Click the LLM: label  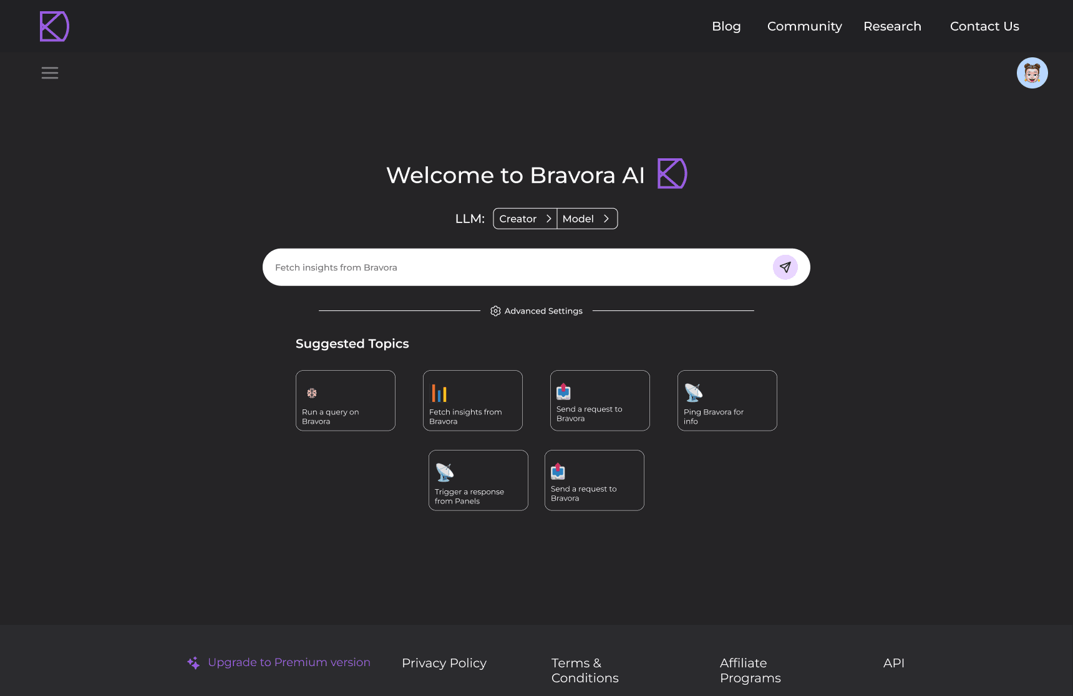[470, 219]
